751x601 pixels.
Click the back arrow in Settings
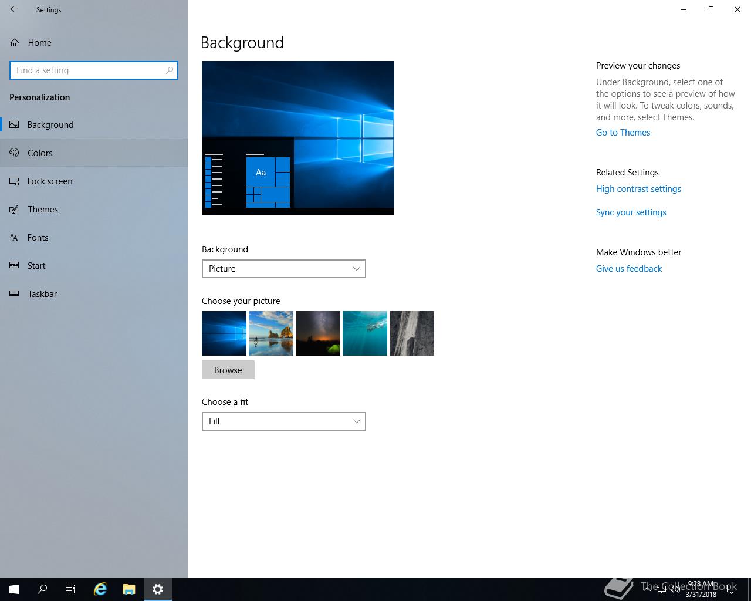click(x=14, y=9)
